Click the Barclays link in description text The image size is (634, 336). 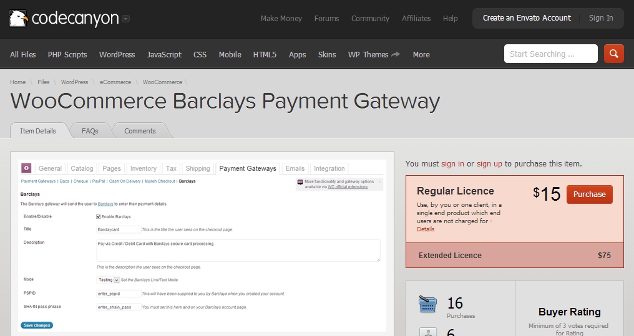[x=105, y=204]
